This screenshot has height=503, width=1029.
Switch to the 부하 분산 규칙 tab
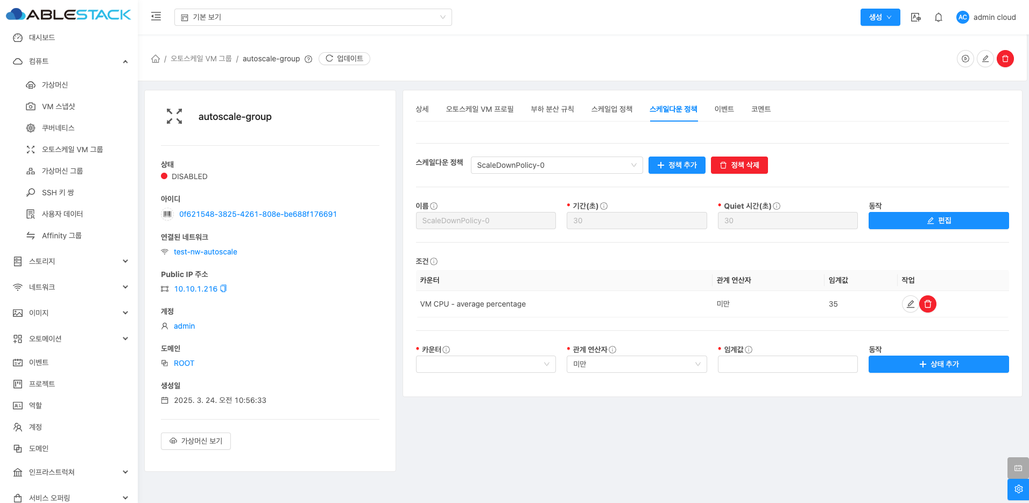click(x=552, y=109)
